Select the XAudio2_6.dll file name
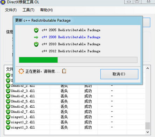This screenshot has width=155, height=137. tap(23, 107)
